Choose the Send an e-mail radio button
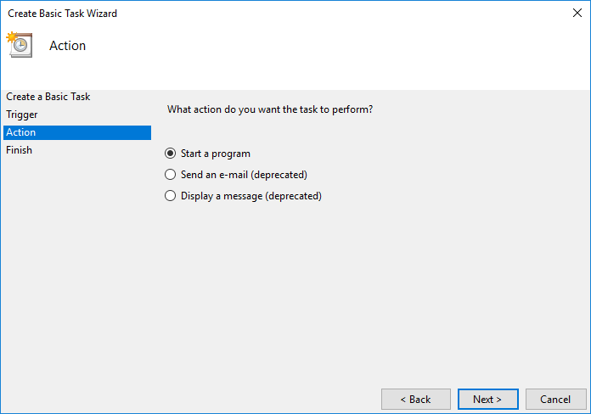591x414 pixels. click(x=170, y=175)
